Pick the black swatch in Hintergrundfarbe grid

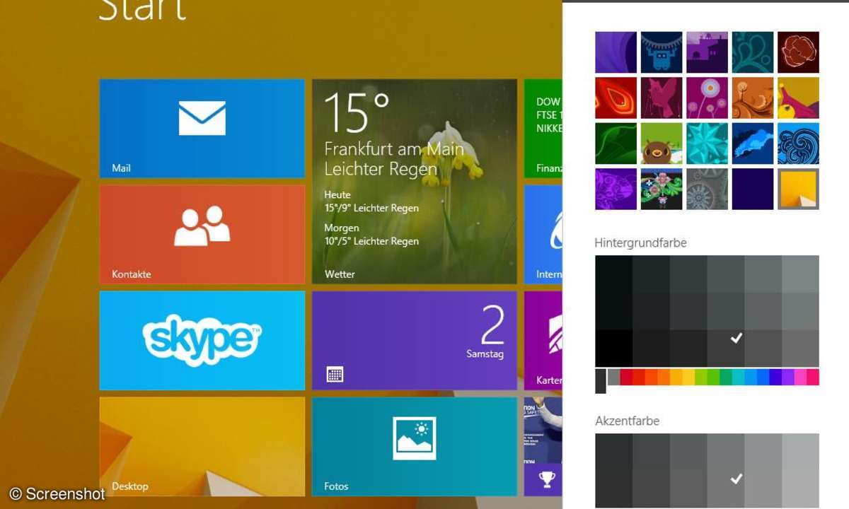coord(613,349)
